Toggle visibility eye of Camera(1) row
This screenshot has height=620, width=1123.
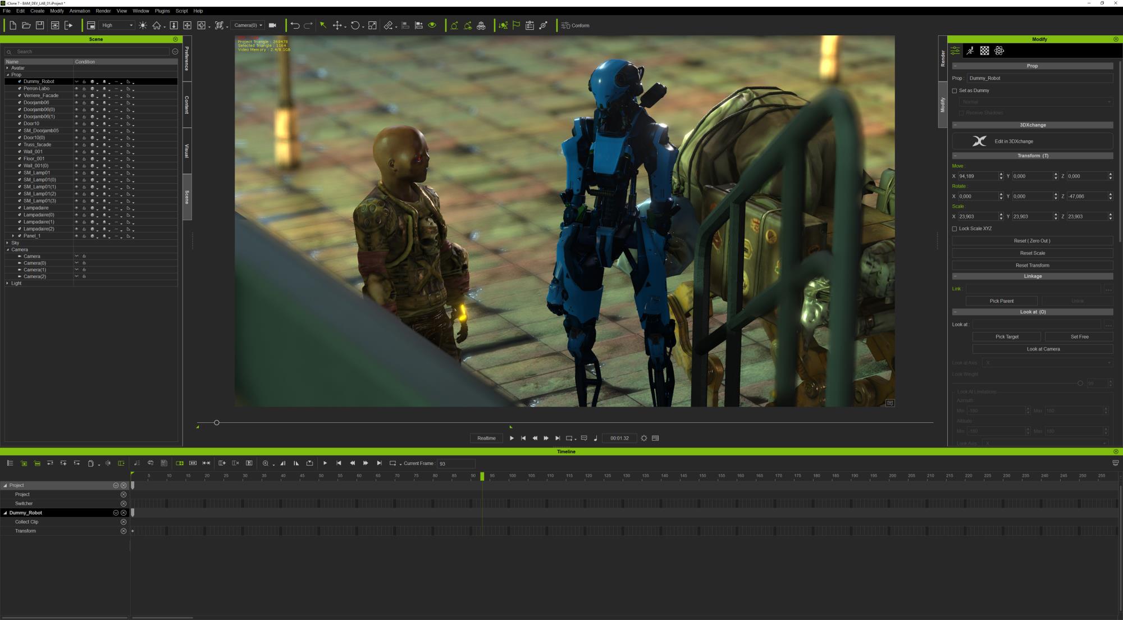point(77,270)
